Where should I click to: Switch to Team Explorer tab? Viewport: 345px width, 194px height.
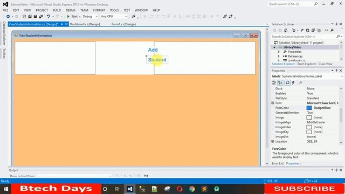coord(306,64)
